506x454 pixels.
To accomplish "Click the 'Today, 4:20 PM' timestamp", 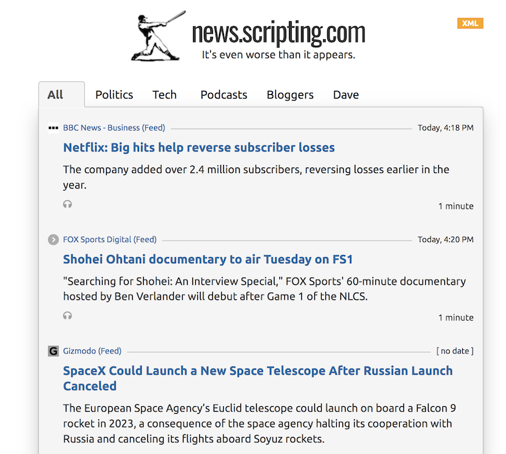I will [x=446, y=240].
